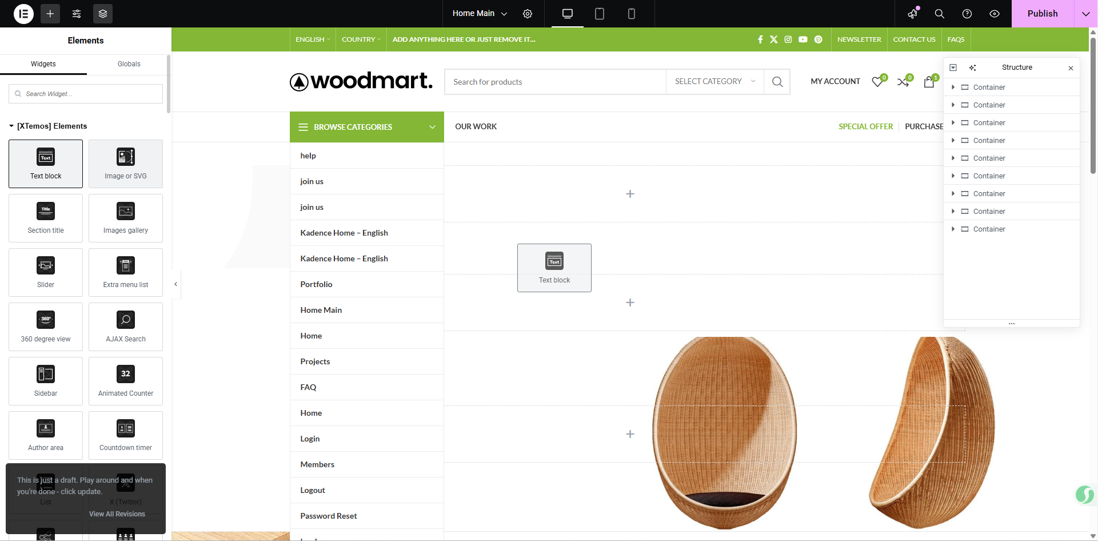
Task: Click the Instagram icon in the top bar
Action: coord(788,39)
